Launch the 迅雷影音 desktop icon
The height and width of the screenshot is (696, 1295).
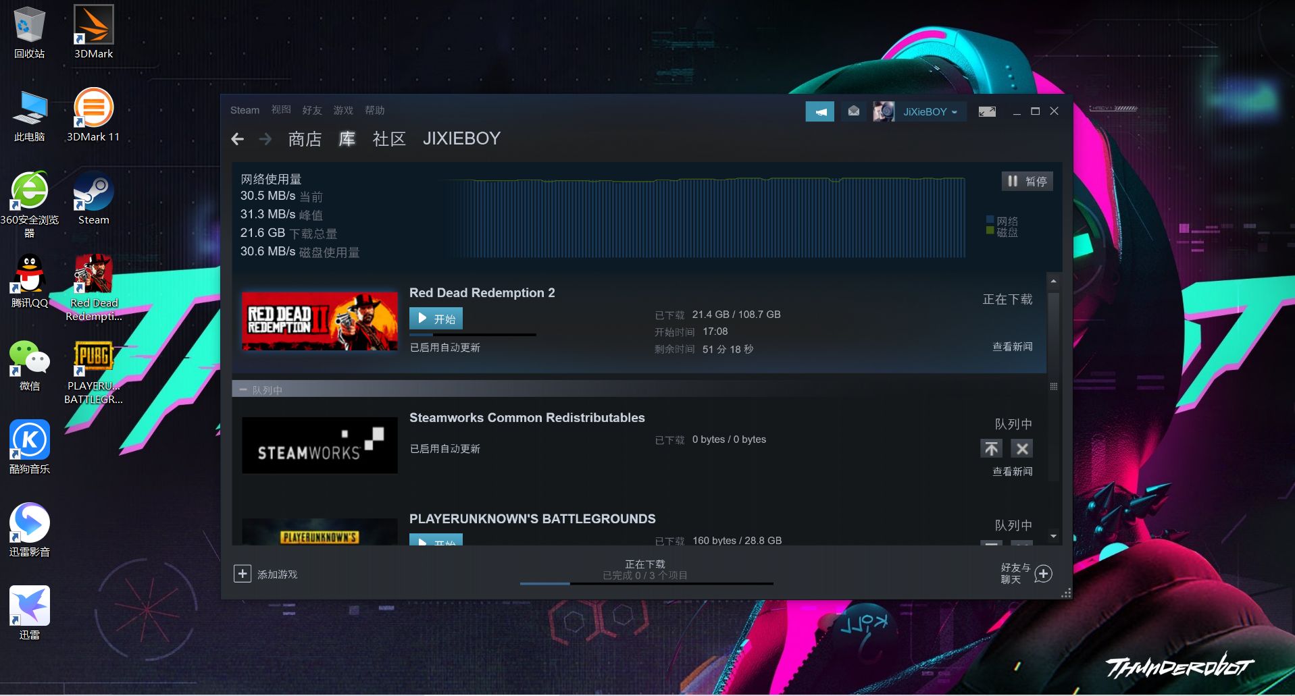pyautogui.click(x=29, y=530)
